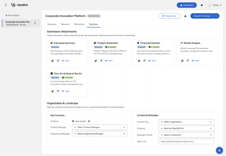Start a New Session
The height and width of the screenshot is (156, 226).
click(x=12, y=15)
